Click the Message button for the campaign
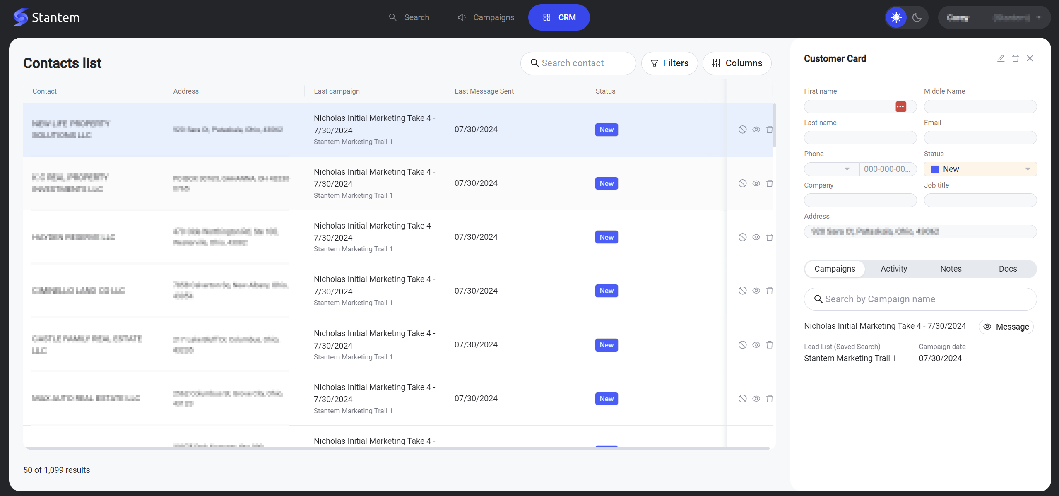Screen dimensions: 1059x496 coord(1006,327)
